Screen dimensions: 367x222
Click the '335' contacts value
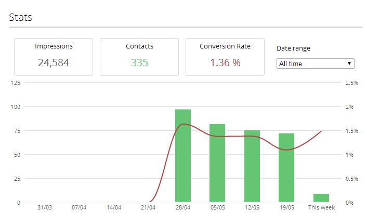pyautogui.click(x=139, y=63)
